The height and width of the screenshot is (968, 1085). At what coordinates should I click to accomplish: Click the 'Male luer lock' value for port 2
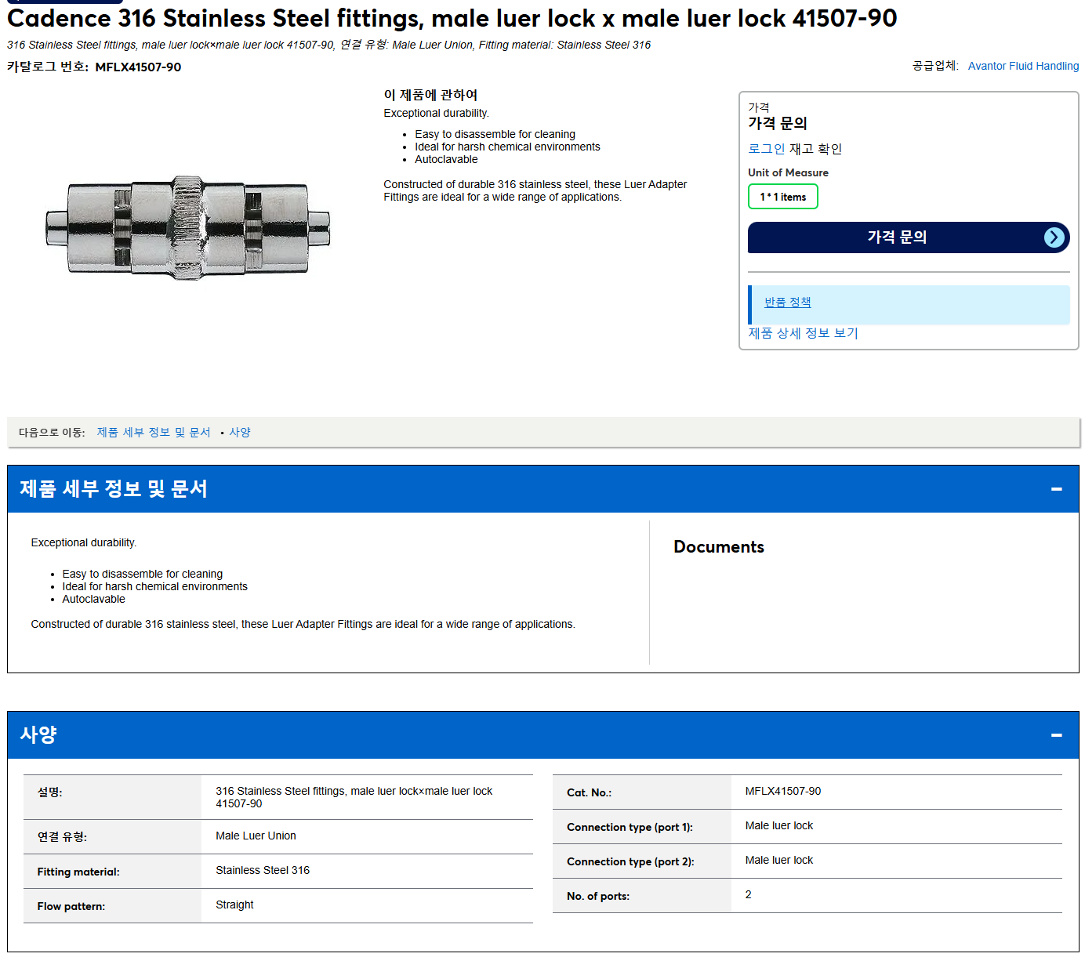779,861
